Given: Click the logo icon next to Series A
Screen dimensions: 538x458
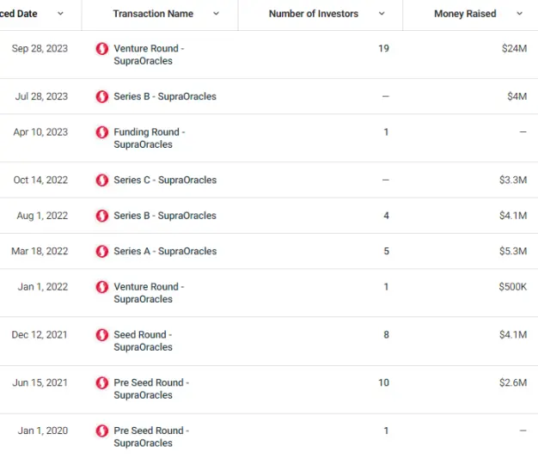Looking at the screenshot, I should [102, 252].
